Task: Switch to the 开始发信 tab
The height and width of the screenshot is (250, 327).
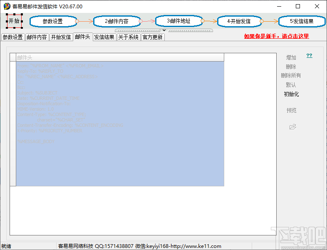Action: click(x=61, y=37)
